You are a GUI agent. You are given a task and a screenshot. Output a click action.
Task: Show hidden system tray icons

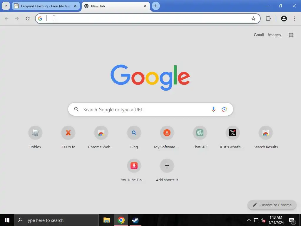tap(249, 220)
